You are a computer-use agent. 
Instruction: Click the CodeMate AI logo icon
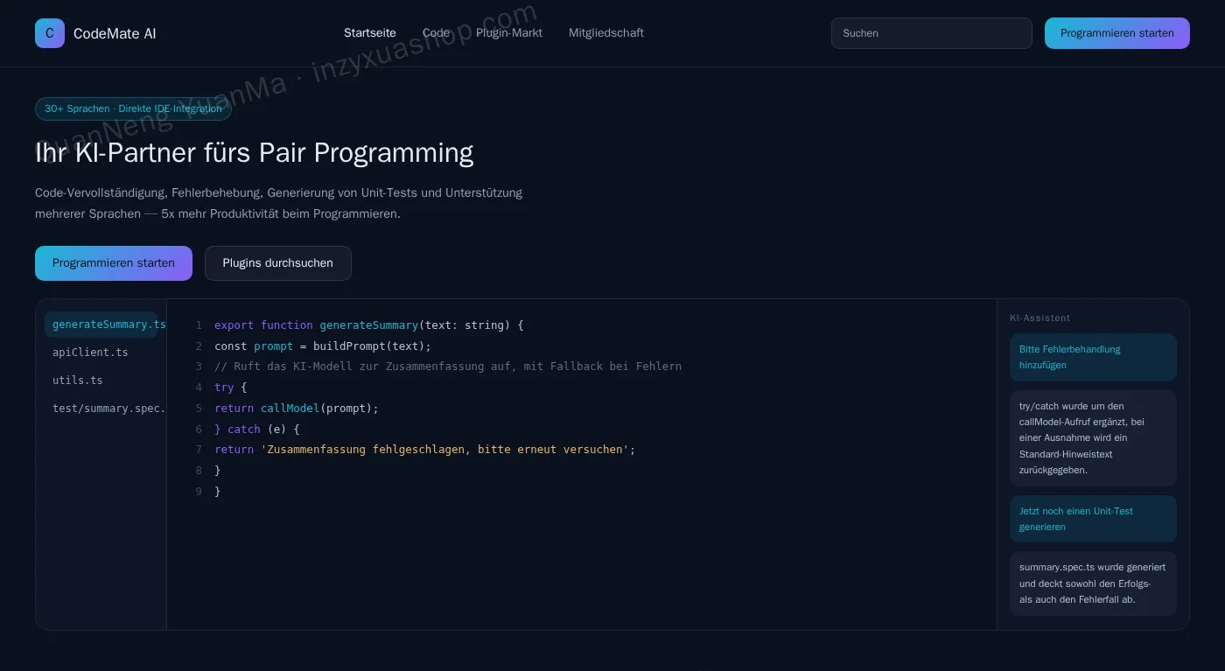pos(50,33)
